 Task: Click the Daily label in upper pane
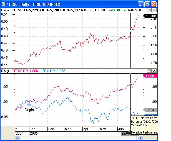pos(5,10)
